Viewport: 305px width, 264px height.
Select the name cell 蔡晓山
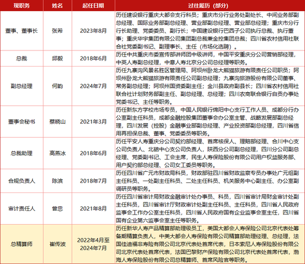tap(57, 121)
